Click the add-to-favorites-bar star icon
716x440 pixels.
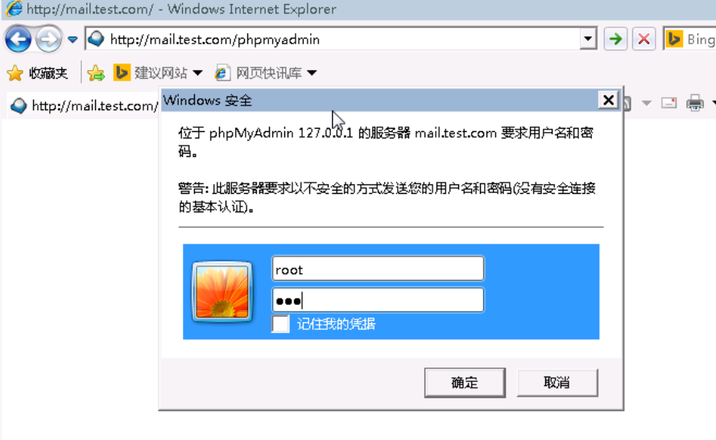click(x=96, y=73)
